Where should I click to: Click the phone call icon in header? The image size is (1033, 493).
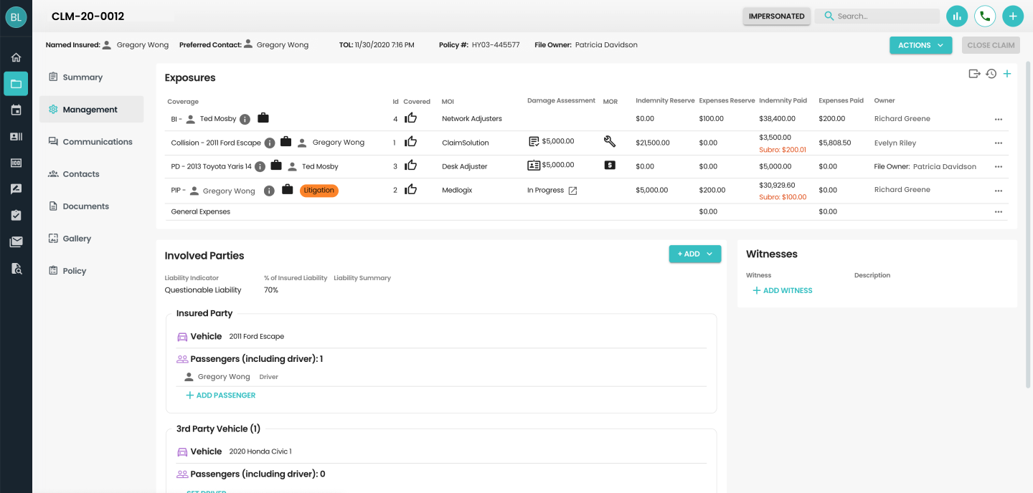coord(984,16)
